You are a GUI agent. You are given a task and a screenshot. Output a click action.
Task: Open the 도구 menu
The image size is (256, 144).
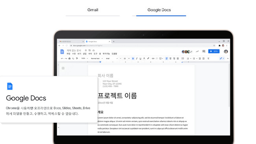[96, 54]
